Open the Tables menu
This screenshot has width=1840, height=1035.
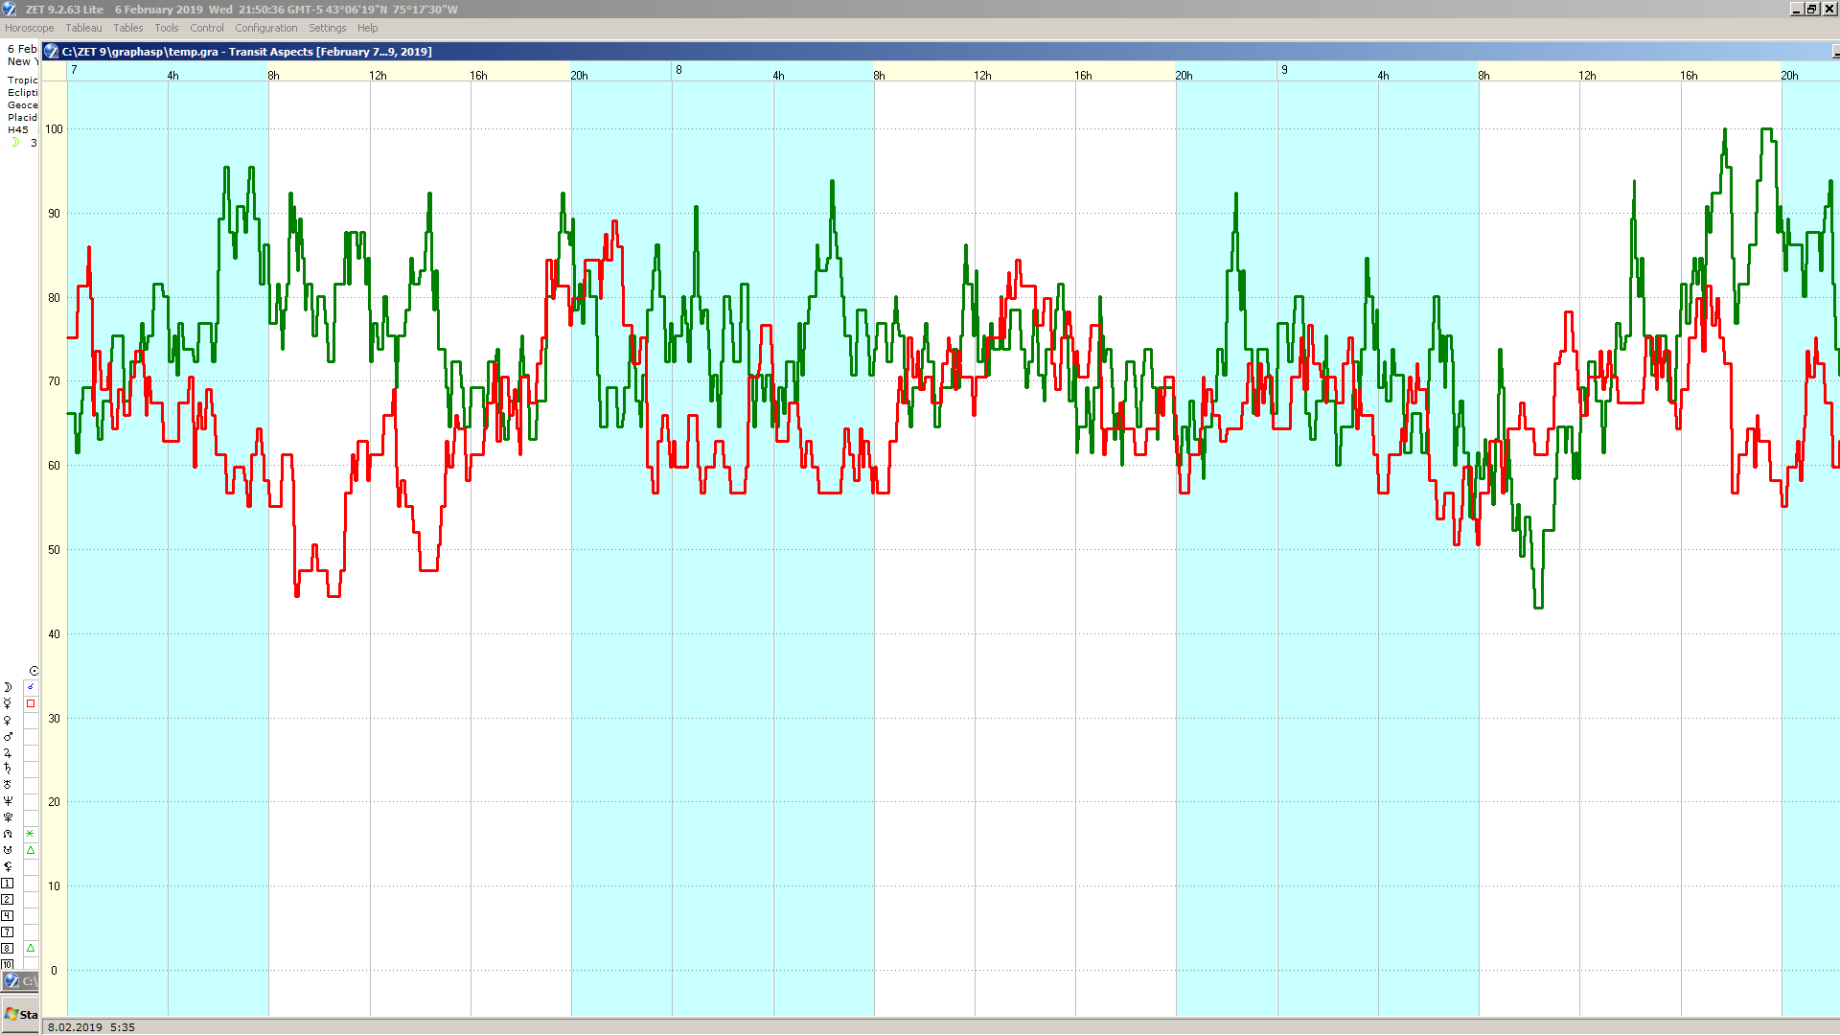[x=128, y=28]
